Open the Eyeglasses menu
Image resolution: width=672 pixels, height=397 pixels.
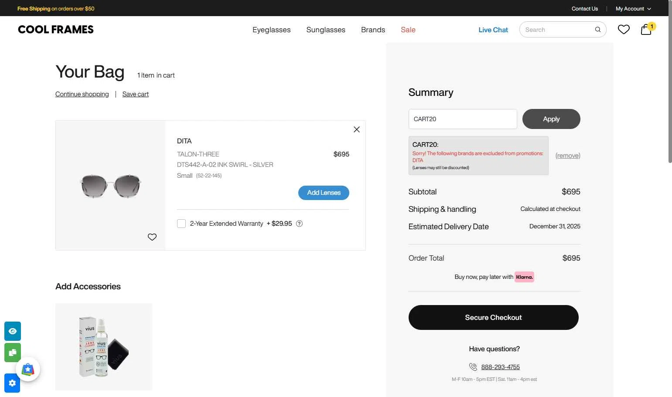(271, 30)
